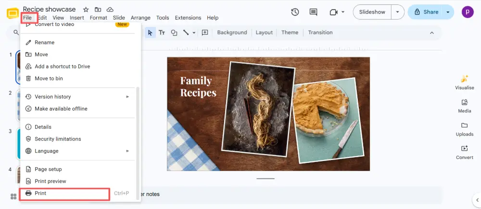Click the search menus magnifier icon
Image resolution: width=481 pixels, height=209 pixels.
(16, 32)
